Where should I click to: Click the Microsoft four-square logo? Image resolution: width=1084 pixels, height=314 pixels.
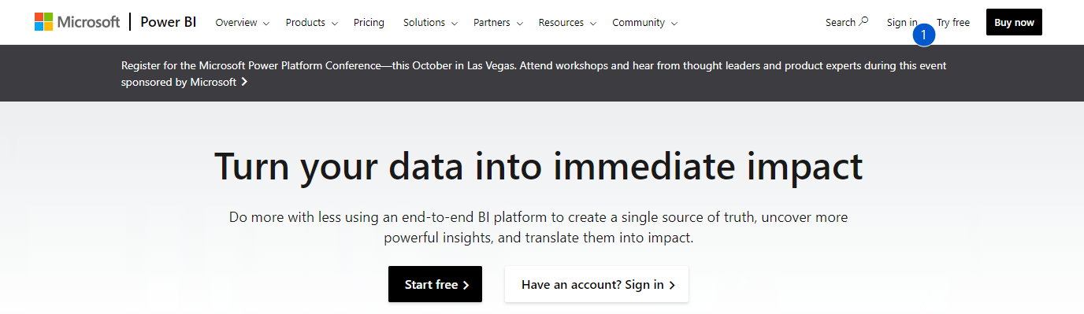(43, 22)
